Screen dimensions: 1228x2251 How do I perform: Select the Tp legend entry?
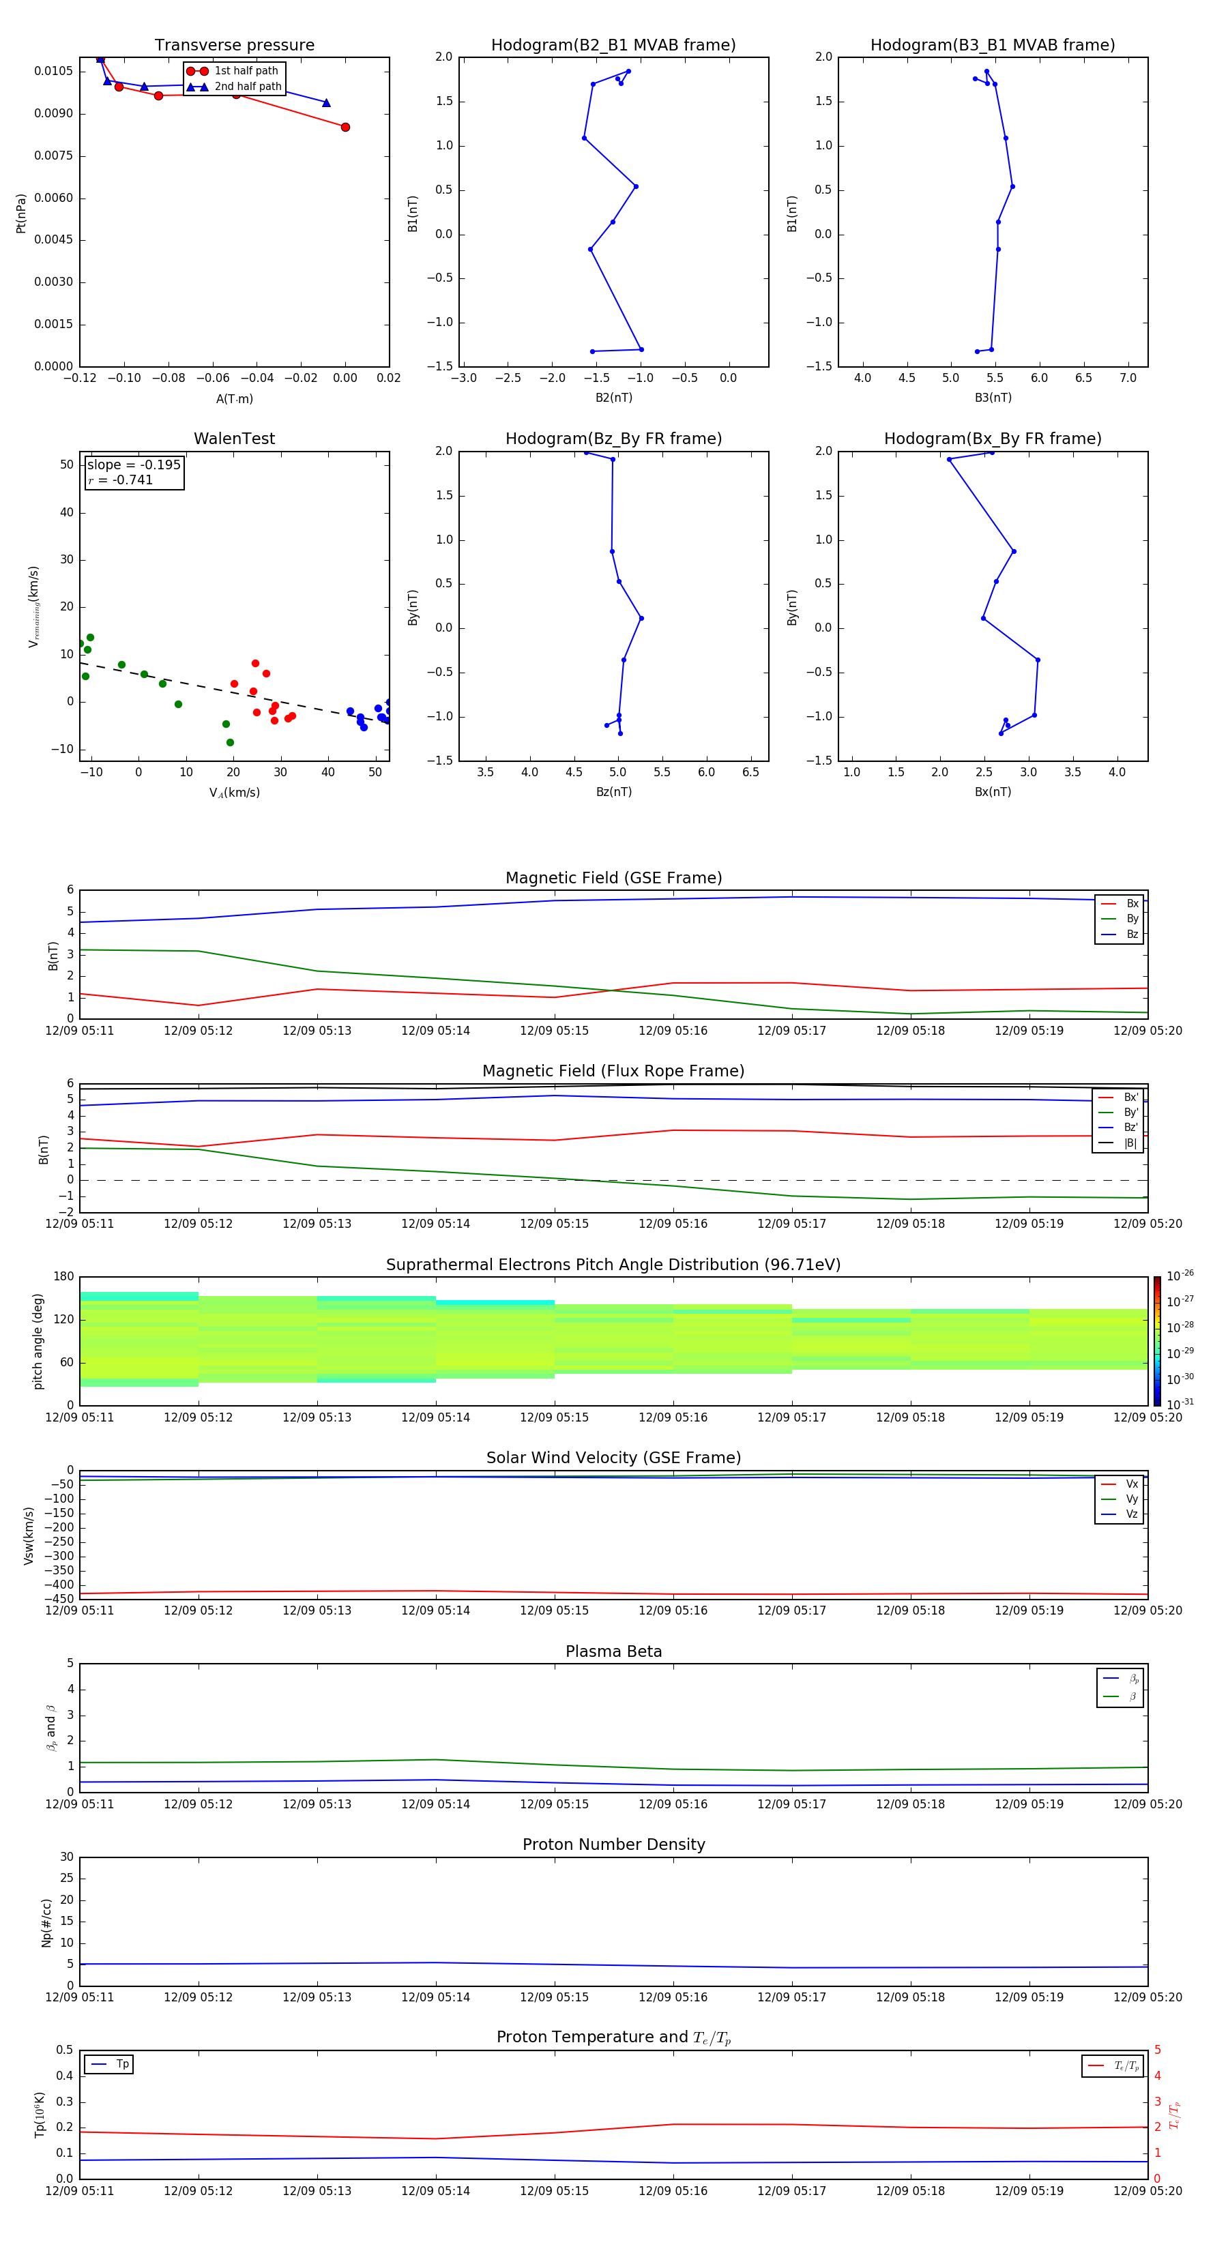[109, 2064]
